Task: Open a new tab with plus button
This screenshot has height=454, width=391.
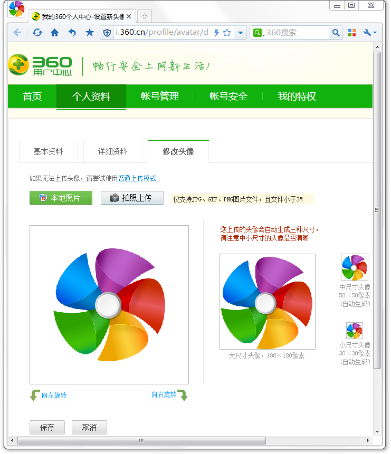Action: pyautogui.click(x=145, y=16)
